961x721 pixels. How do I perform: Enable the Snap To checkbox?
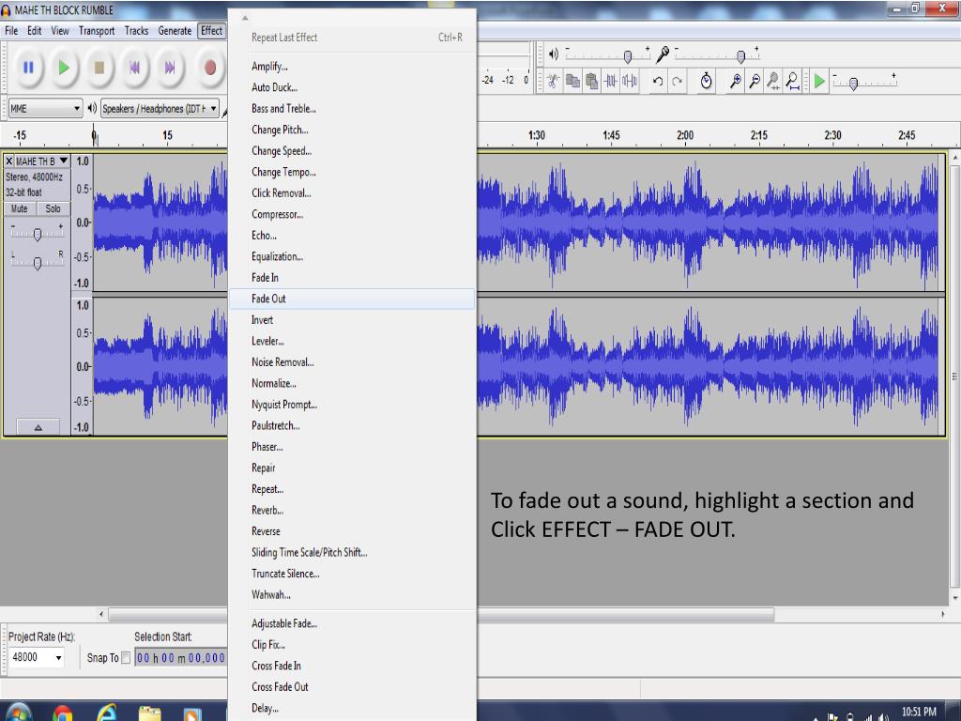click(126, 658)
